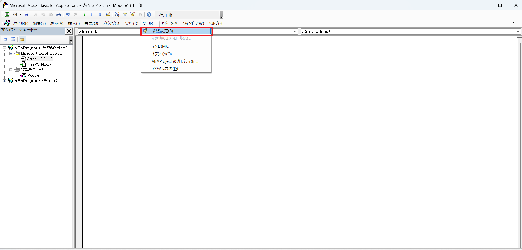Open Project Explorer from the toolbar
The height and width of the screenshot is (250, 522).
point(117,15)
